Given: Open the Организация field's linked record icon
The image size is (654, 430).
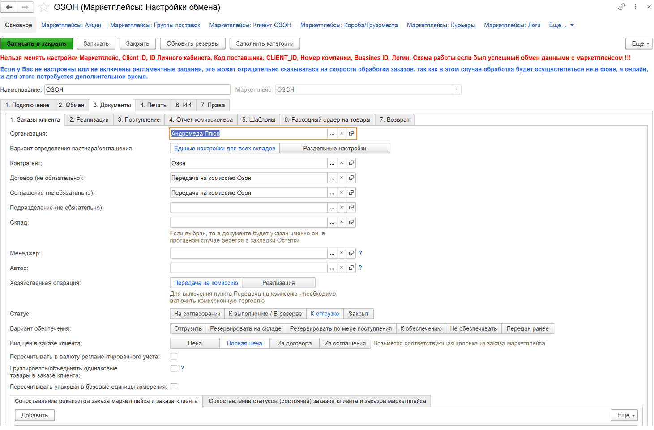Looking at the screenshot, I should 351,133.
